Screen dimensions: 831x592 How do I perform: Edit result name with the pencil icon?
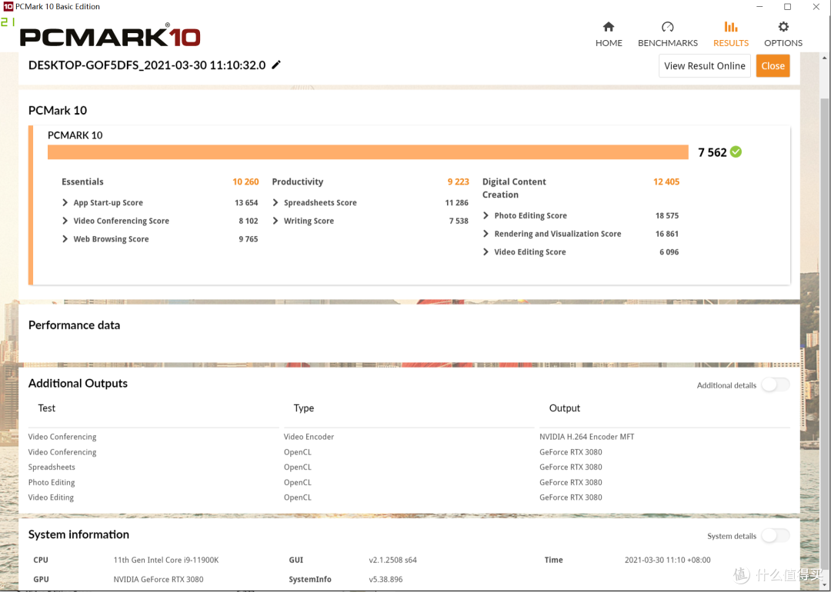click(276, 65)
